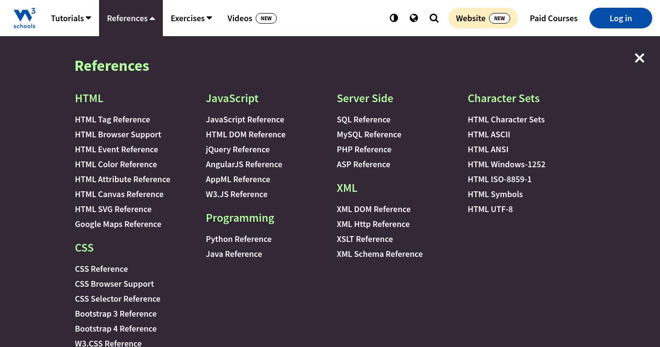Click the HTML section heading
This screenshot has height=347, width=660.
[x=89, y=98]
